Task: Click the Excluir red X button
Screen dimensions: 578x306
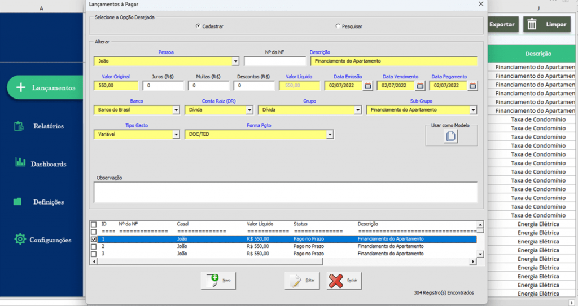Action: coord(344,281)
